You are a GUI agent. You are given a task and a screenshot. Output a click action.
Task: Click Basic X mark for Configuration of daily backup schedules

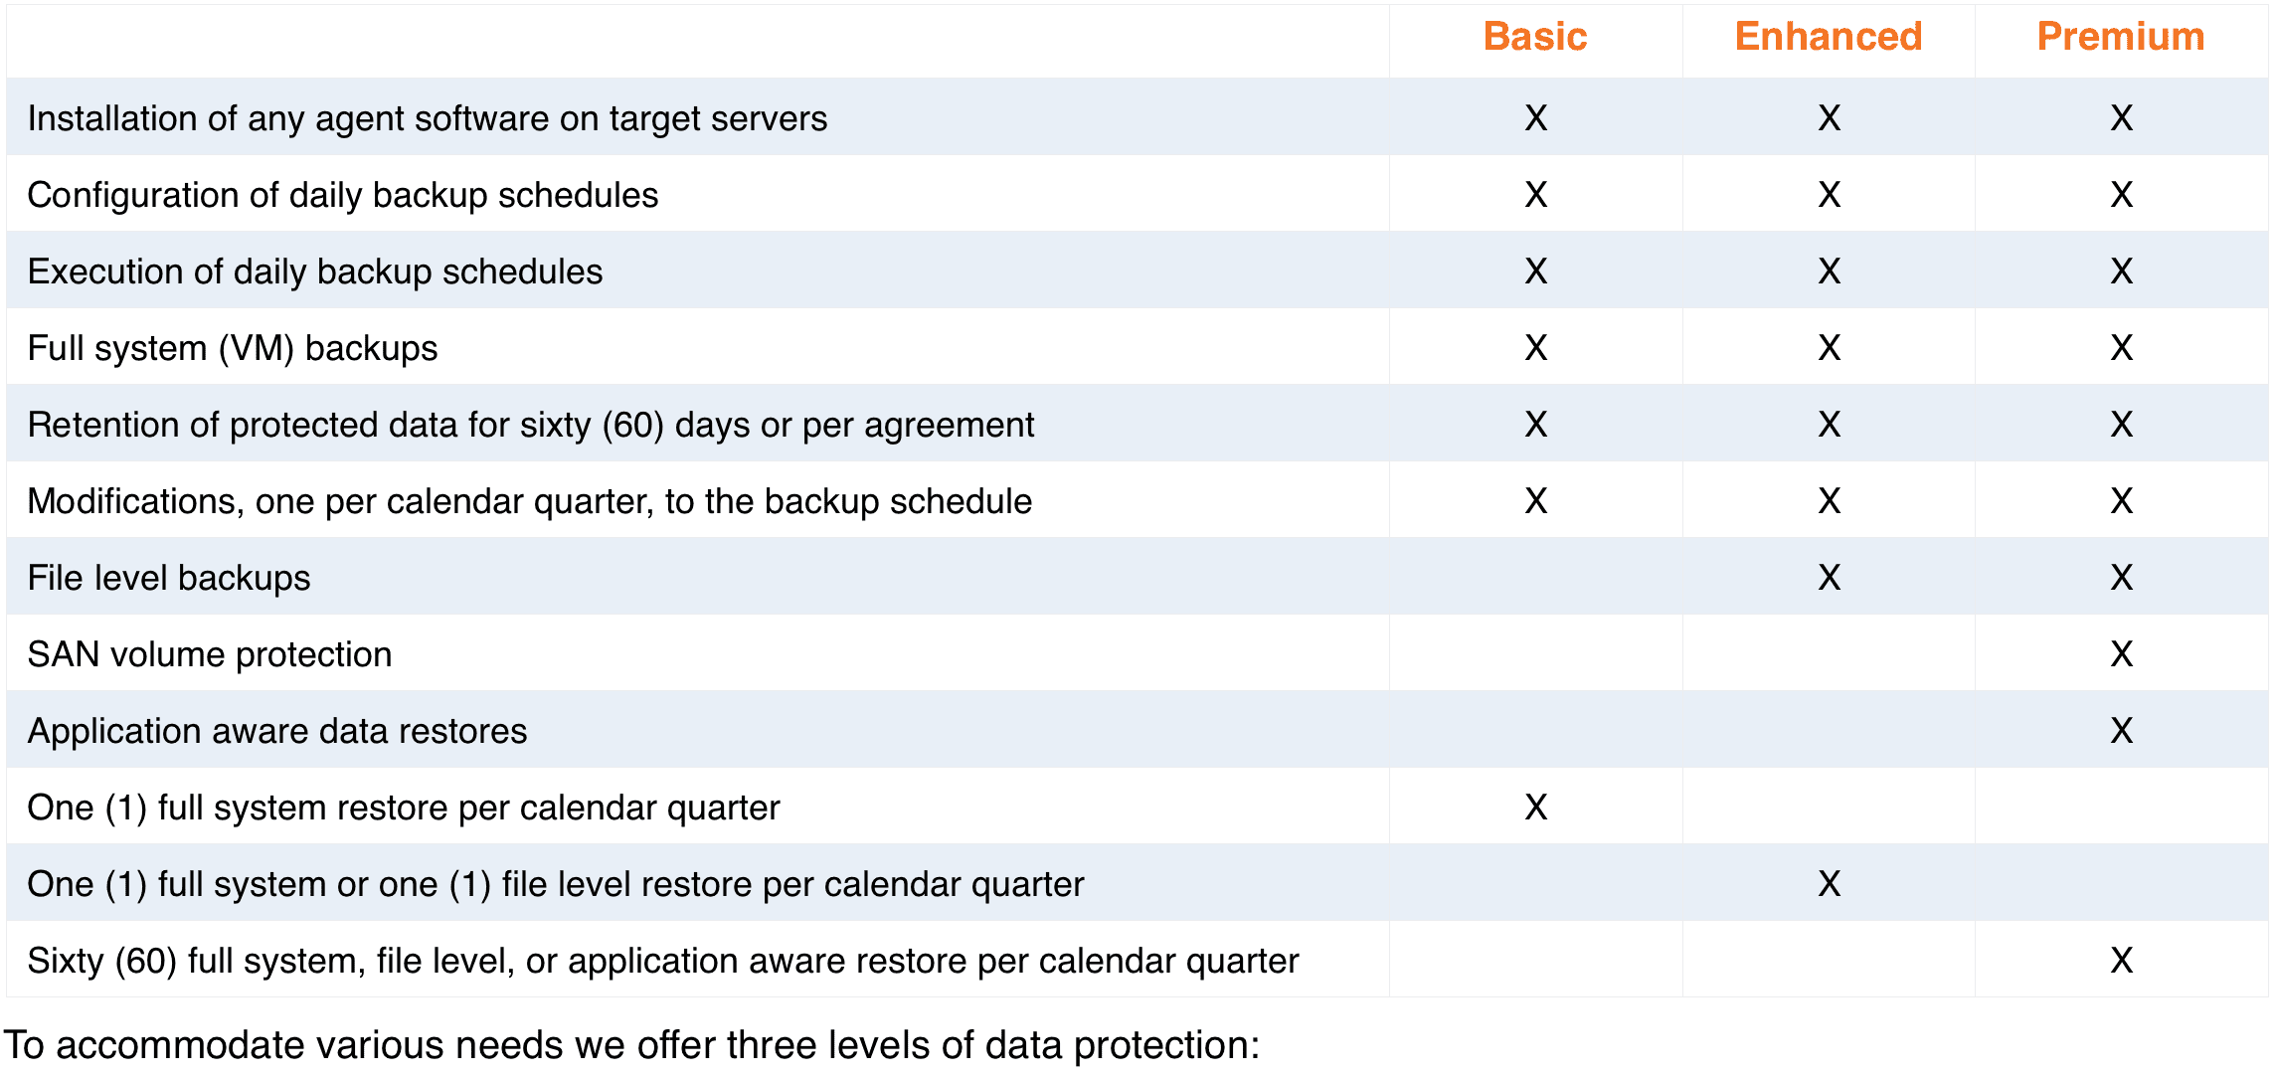tap(1536, 194)
